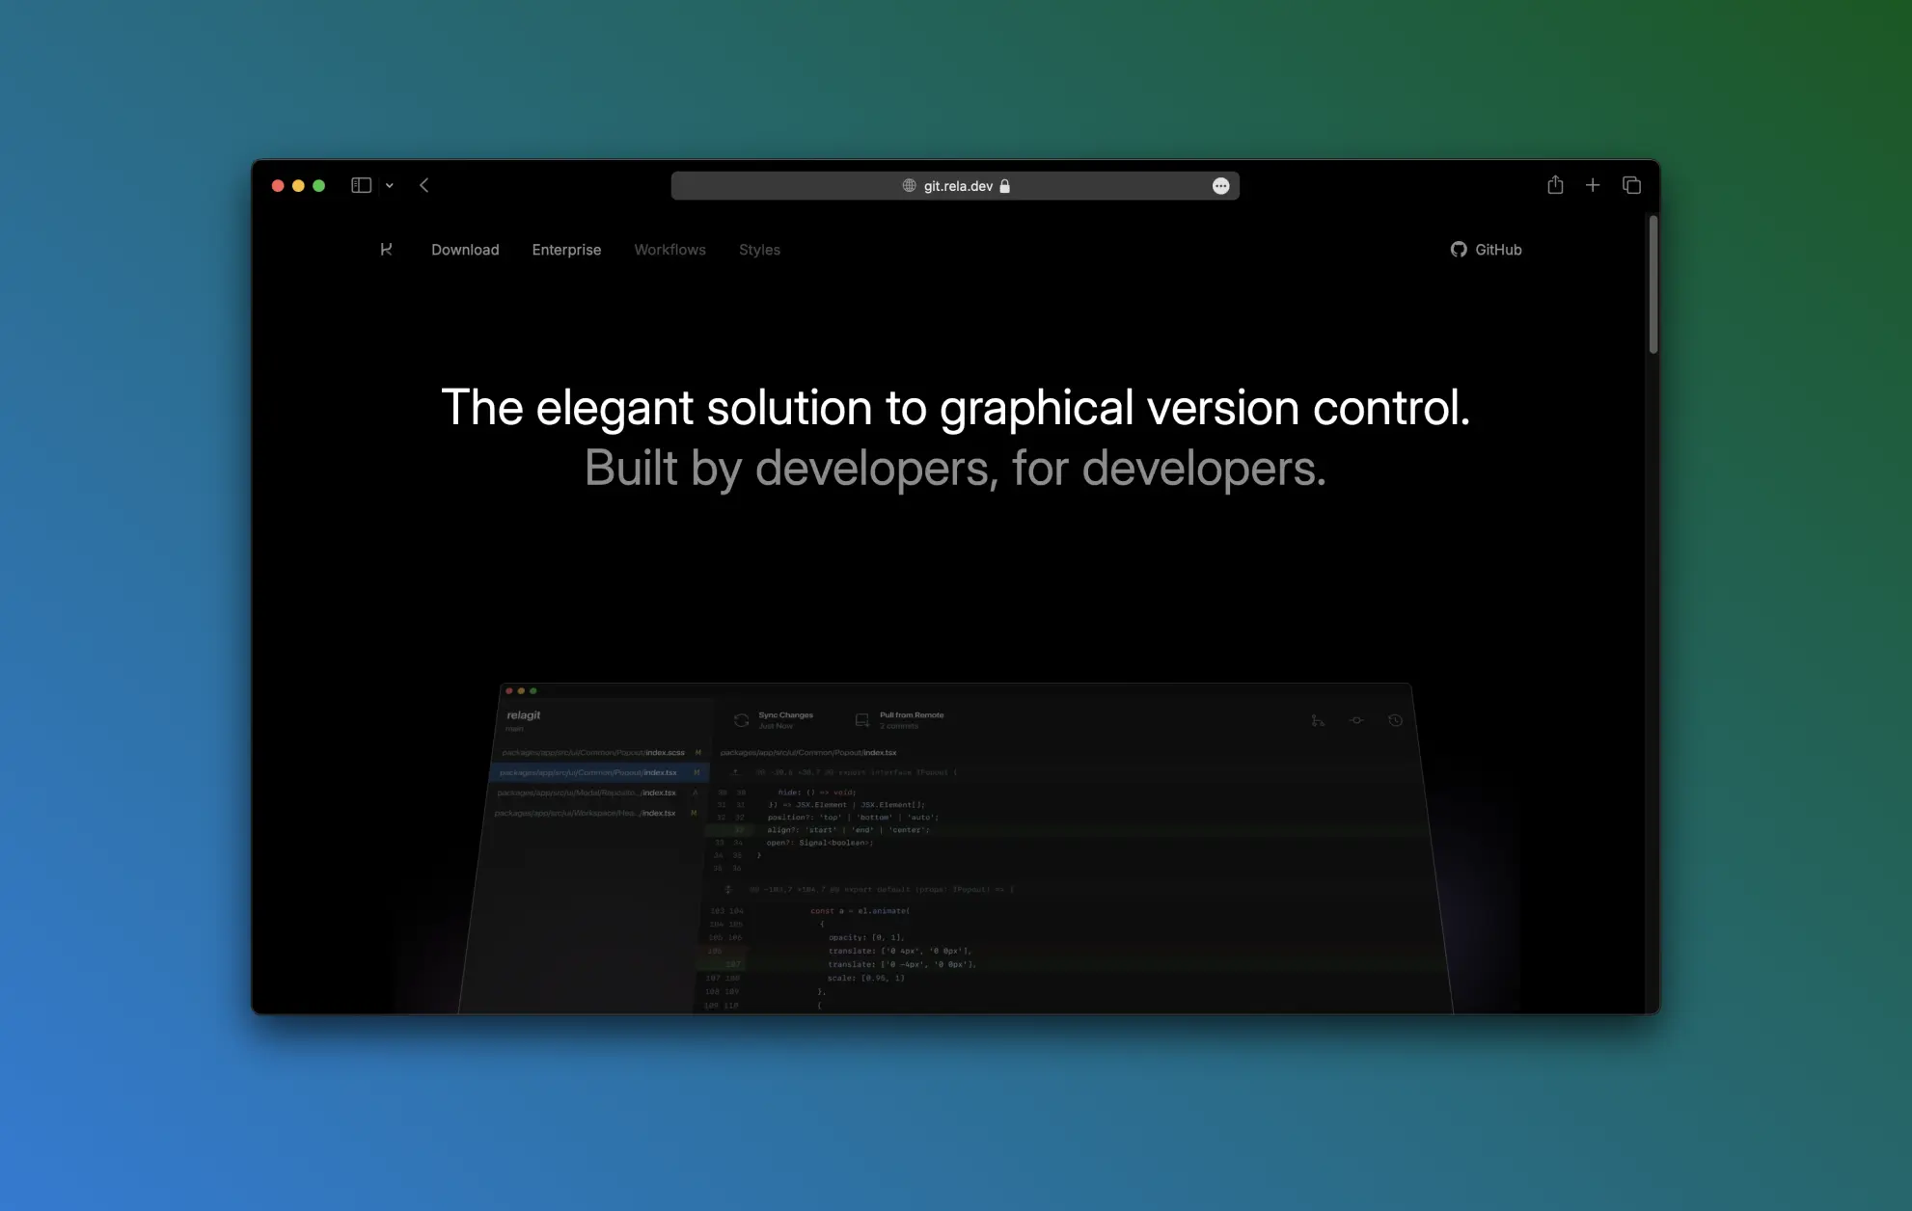Click the sidebar toggle icon in browser
The height and width of the screenshot is (1211, 1912).
coord(361,185)
